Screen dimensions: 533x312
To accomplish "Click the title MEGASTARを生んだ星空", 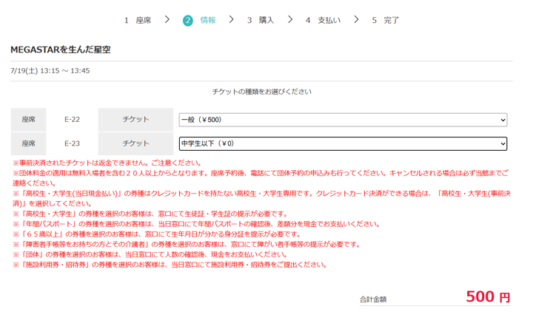I will tap(61, 50).
